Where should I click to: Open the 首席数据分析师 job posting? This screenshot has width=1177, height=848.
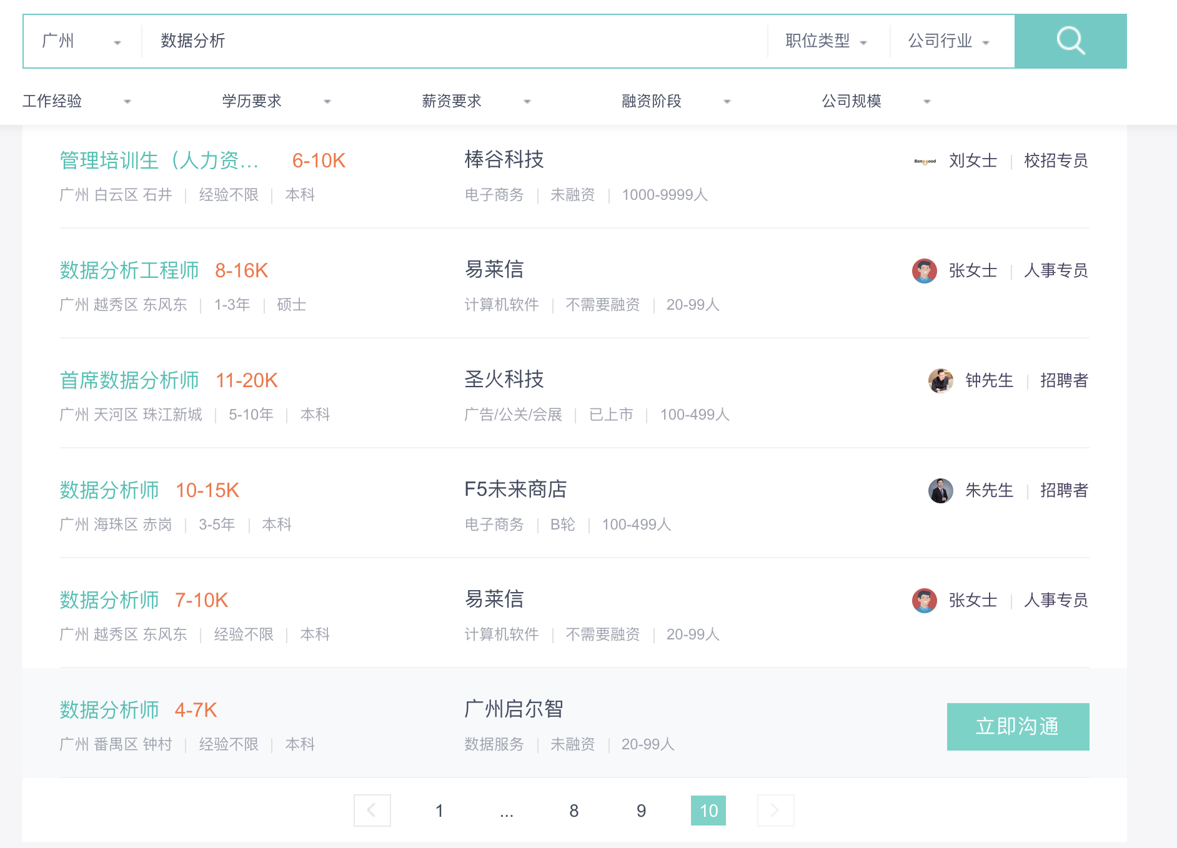(129, 380)
